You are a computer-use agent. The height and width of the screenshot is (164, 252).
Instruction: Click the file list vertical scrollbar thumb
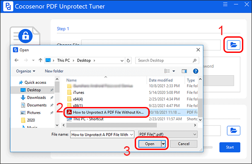200,108
